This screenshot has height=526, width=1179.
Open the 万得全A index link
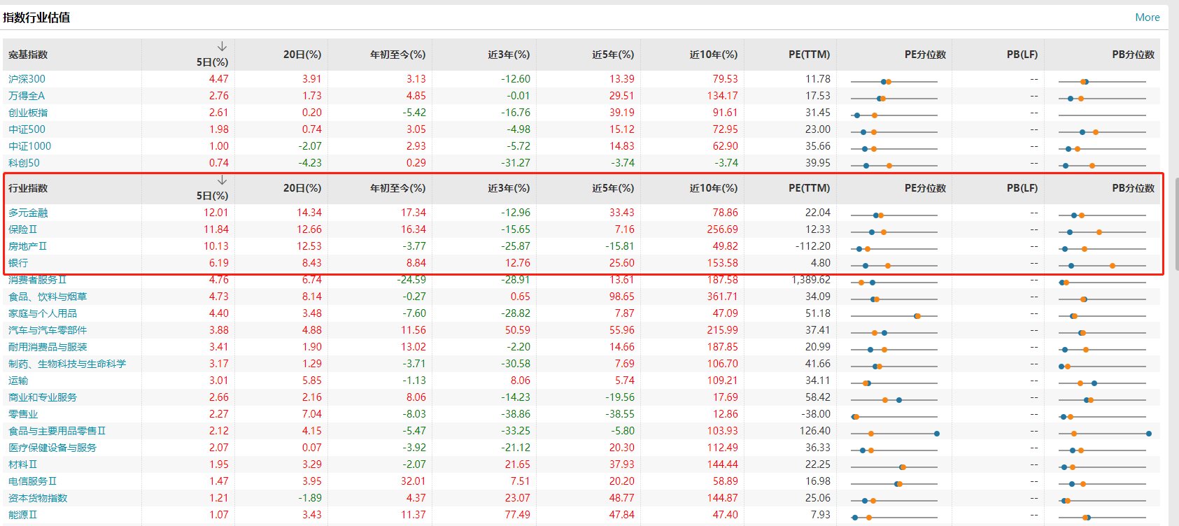point(27,96)
